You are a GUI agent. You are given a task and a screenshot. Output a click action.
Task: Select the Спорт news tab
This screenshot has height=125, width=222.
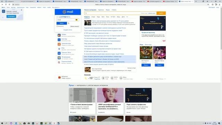click(93, 17)
